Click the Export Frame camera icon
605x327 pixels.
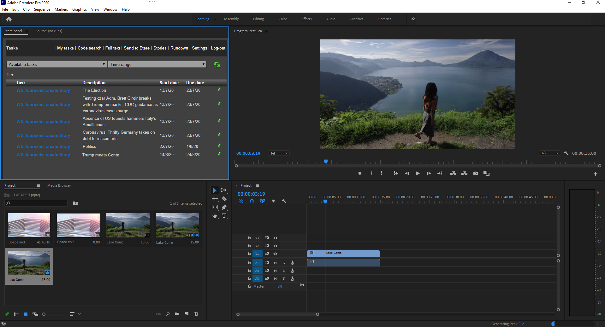[476, 173]
